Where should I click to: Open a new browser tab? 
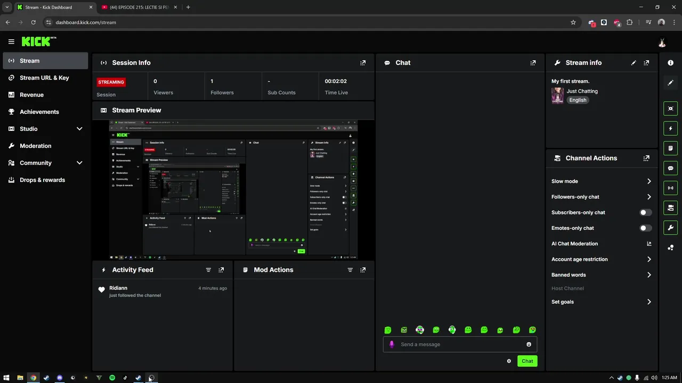point(188,7)
